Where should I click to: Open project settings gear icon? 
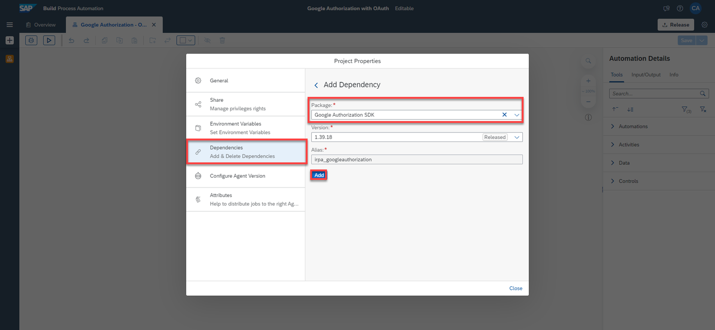click(705, 25)
